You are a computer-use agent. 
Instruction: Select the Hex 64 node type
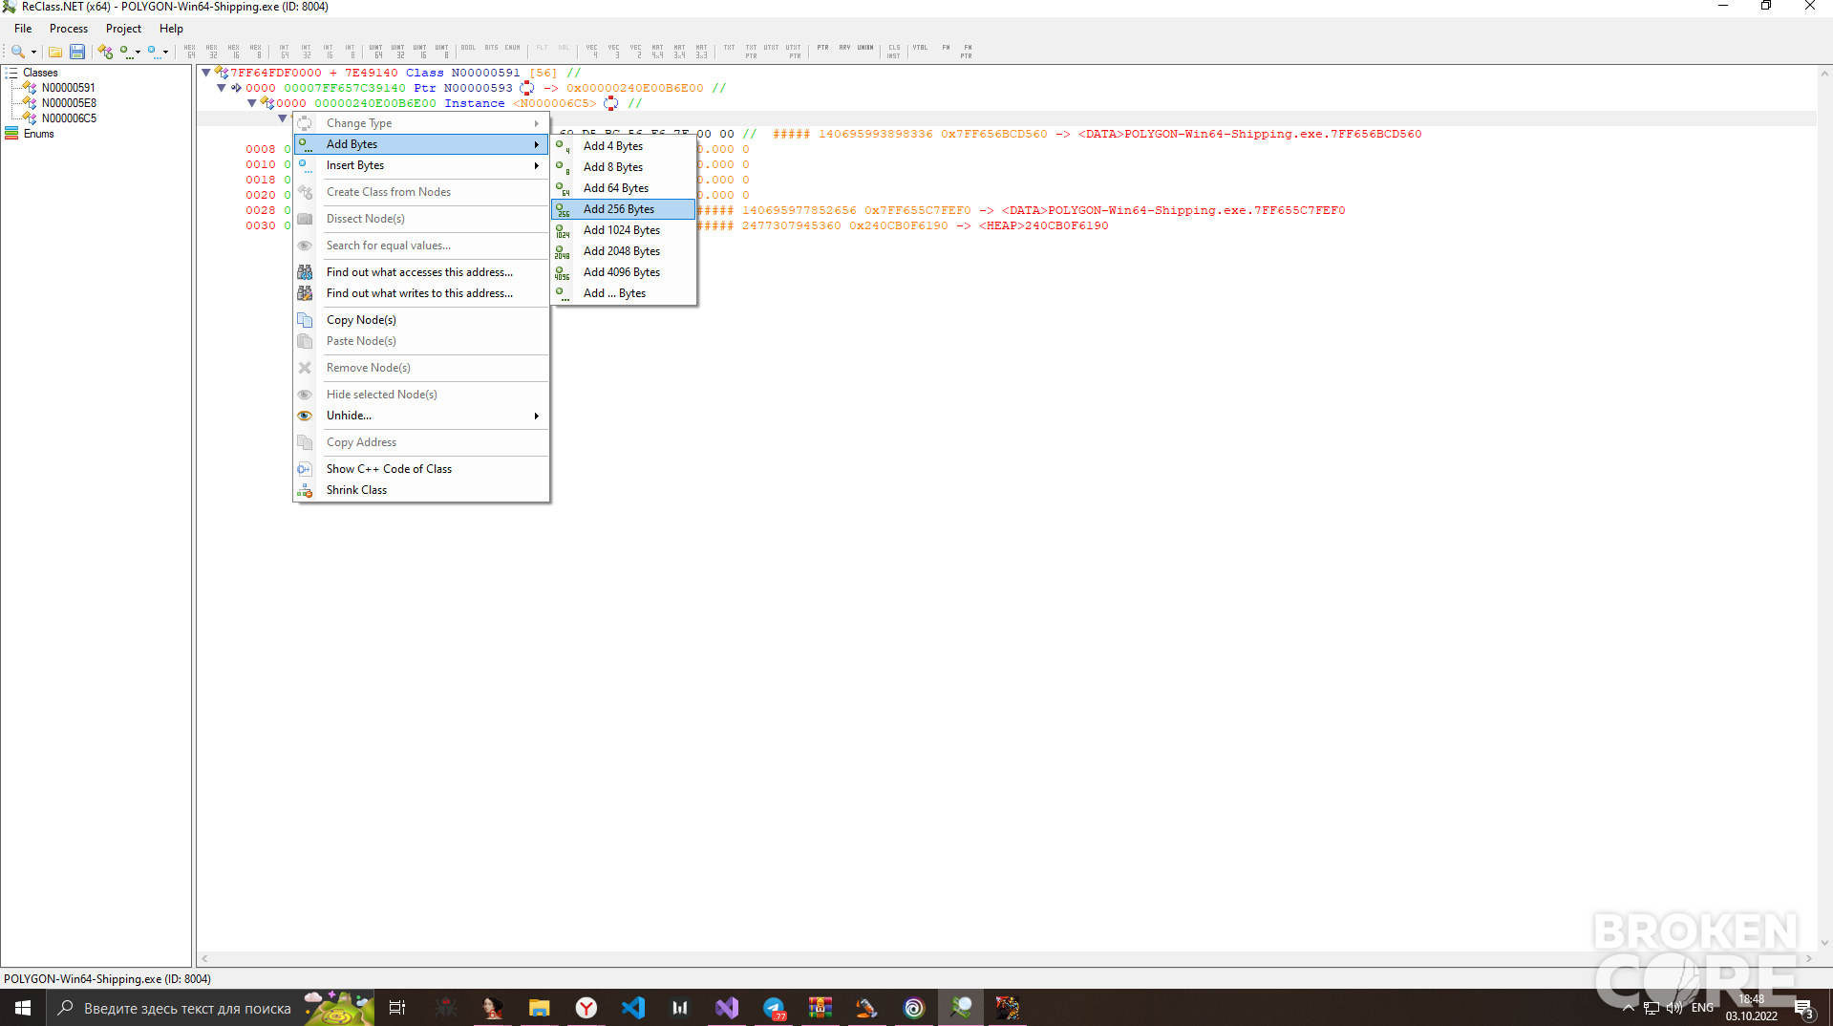[190, 51]
